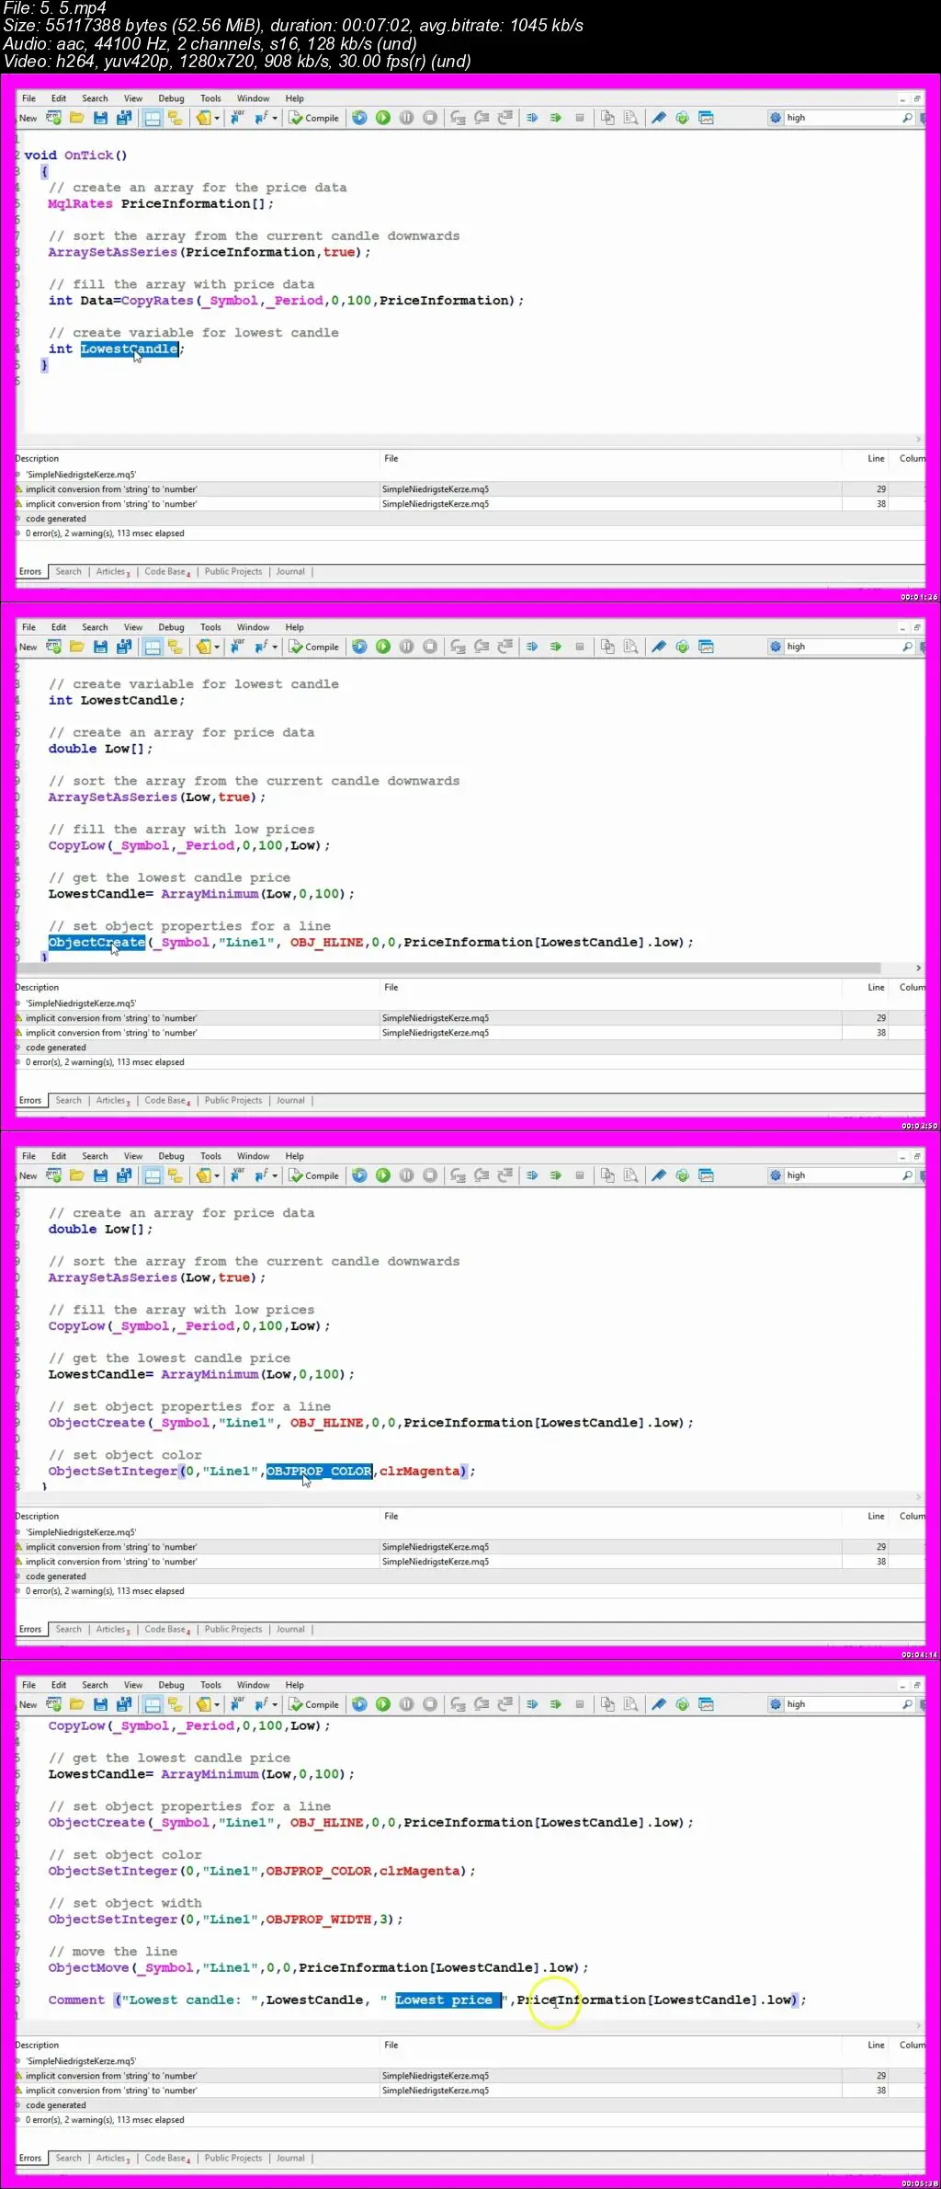Click the Step Out icon in the 00:02:50 frame
This screenshot has width=941, height=2189.
[x=505, y=647]
